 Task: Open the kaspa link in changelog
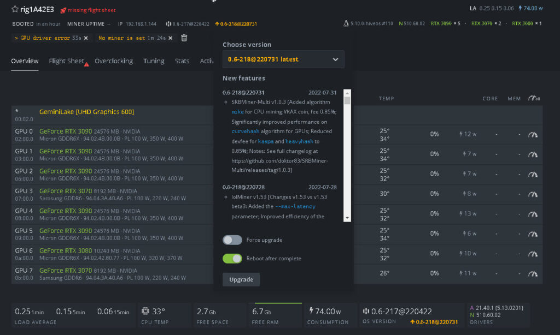[266, 141]
